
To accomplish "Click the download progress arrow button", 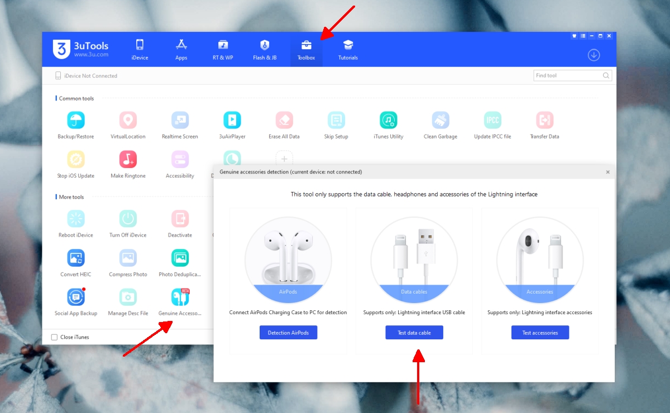I will pos(594,55).
